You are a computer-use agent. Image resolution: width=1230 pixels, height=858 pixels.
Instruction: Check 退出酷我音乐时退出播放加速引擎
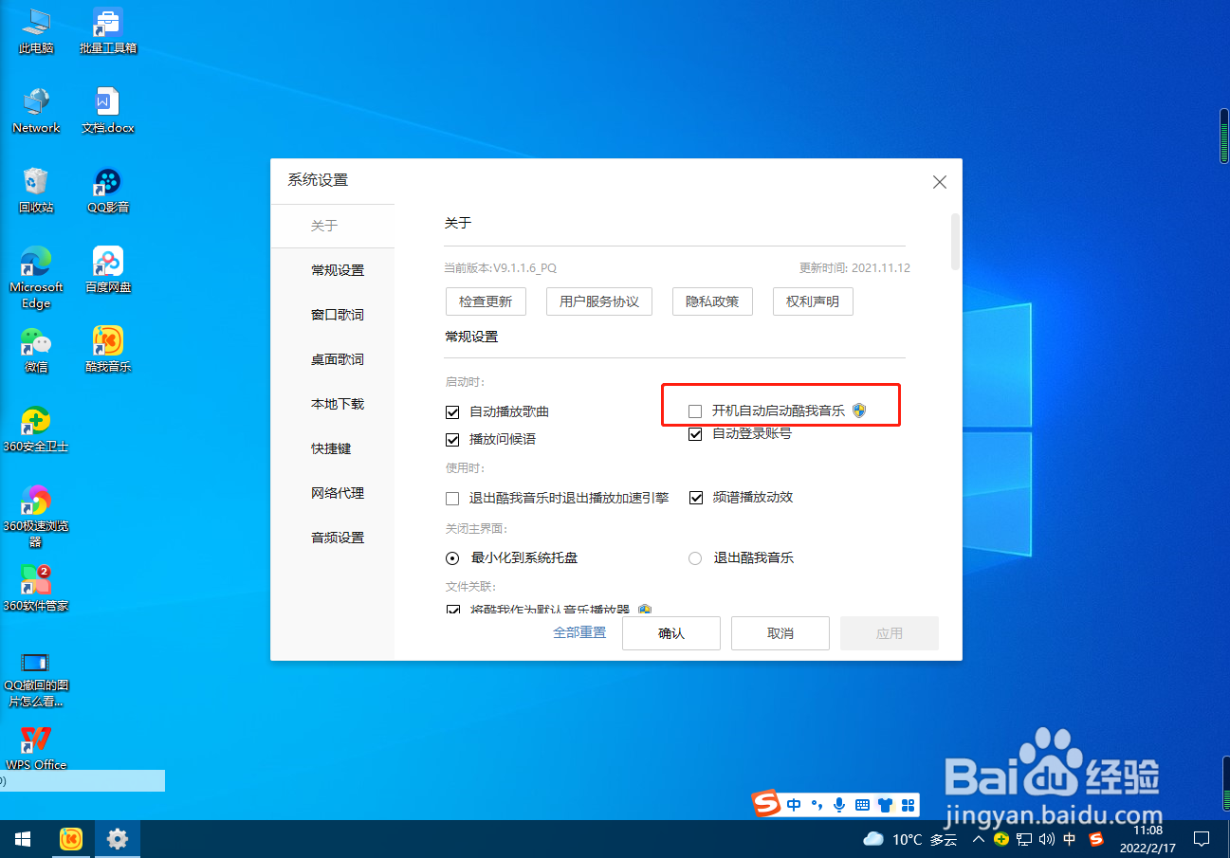point(452,497)
